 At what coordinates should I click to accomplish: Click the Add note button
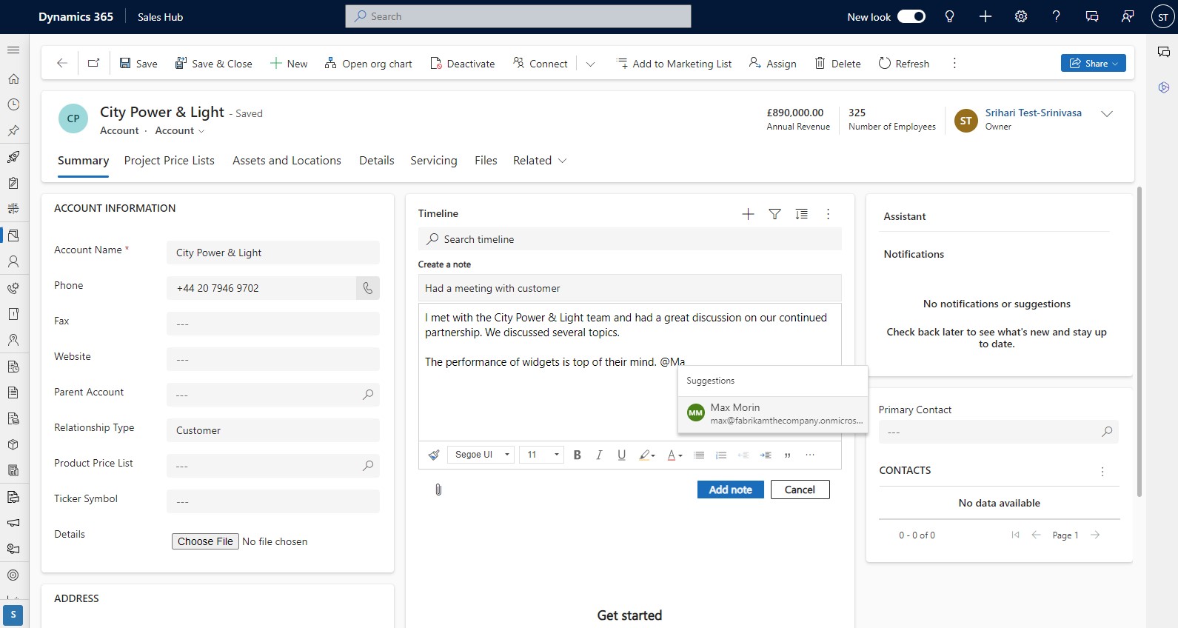click(x=730, y=490)
